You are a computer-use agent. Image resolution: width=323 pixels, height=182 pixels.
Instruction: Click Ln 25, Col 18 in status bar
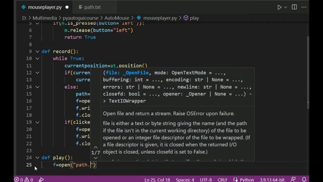(157, 180)
